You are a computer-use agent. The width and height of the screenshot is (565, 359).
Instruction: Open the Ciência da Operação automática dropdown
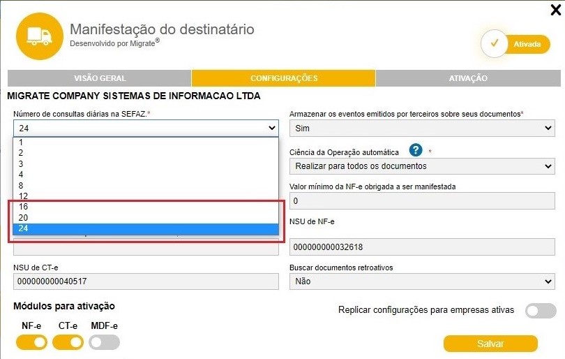[421, 166]
